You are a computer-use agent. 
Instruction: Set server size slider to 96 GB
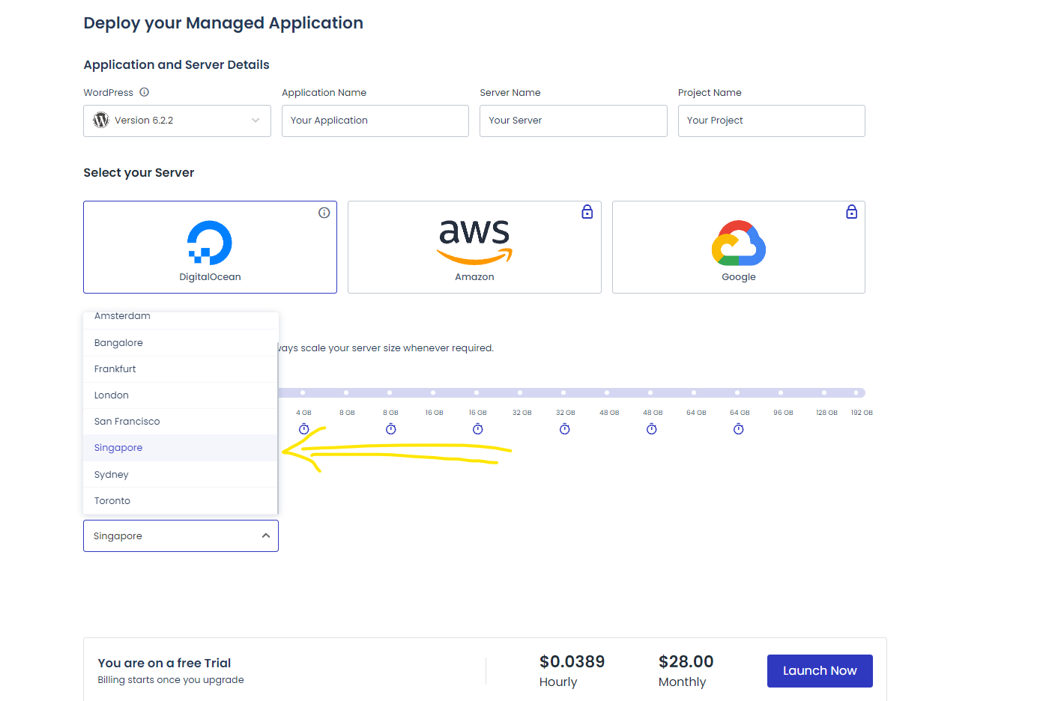coord(781,392)
